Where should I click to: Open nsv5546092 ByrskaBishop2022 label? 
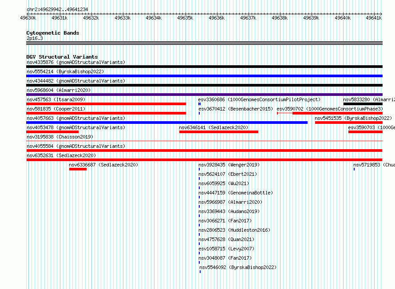238,267
